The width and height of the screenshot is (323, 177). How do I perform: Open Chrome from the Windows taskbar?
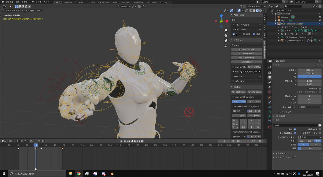tap(79, 174)
